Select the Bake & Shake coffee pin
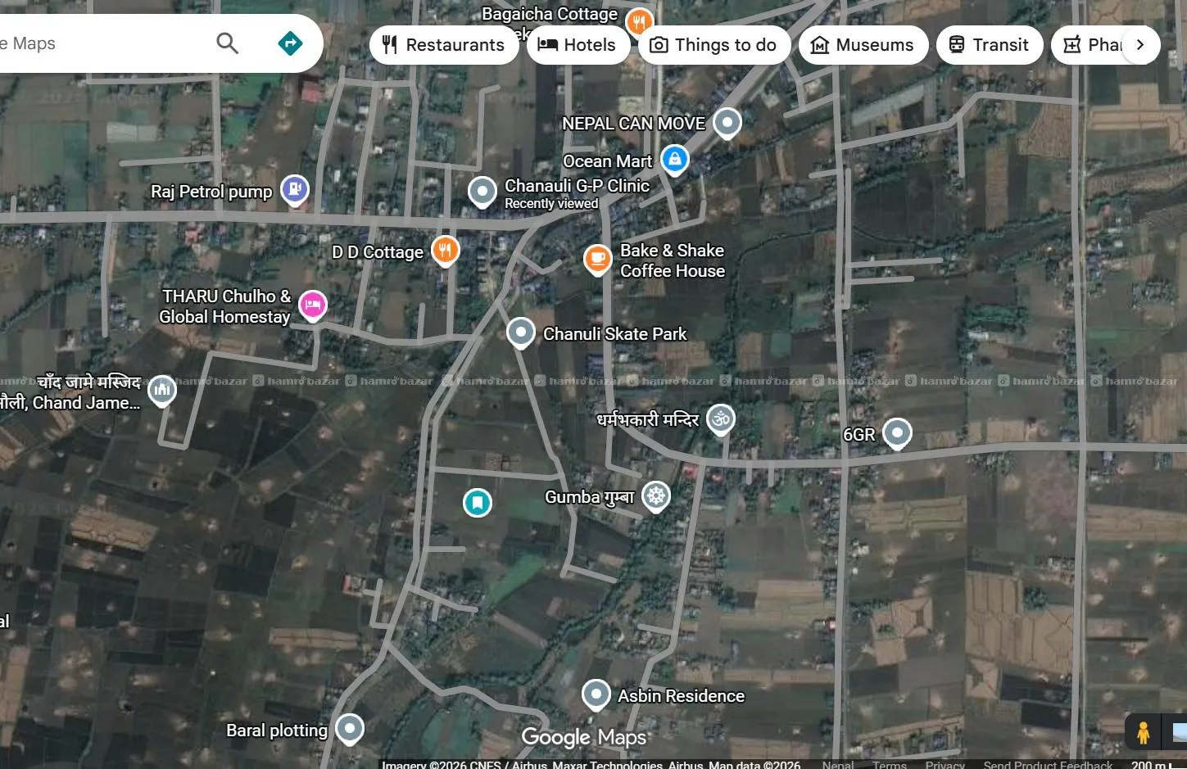This screenshot has width=1187, height=769. pos(597,259)
